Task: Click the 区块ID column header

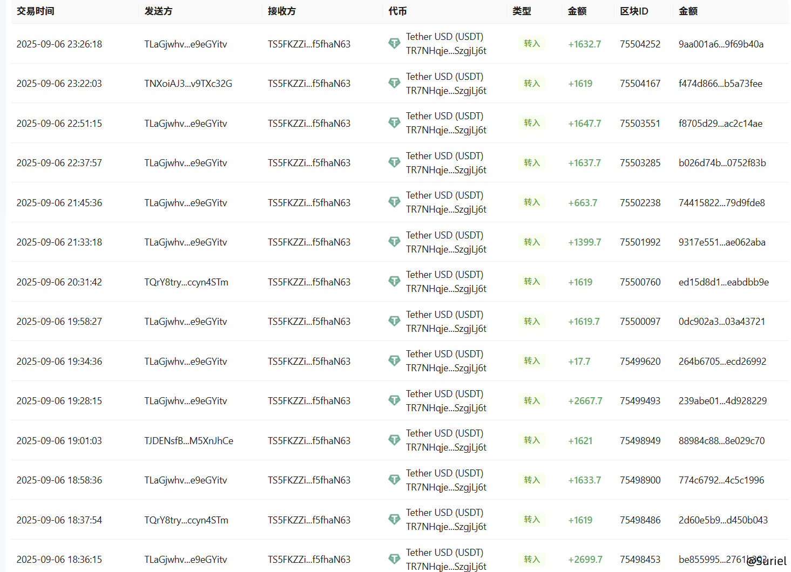Action: tap(634, 11)
